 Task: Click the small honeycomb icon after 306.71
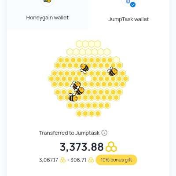[91, 160]
